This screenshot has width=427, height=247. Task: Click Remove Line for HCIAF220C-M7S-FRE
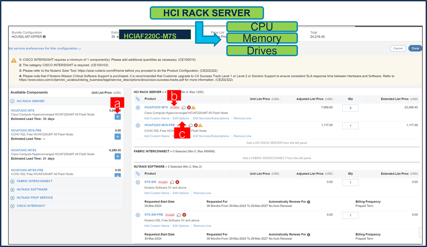(x=242, y=136)
